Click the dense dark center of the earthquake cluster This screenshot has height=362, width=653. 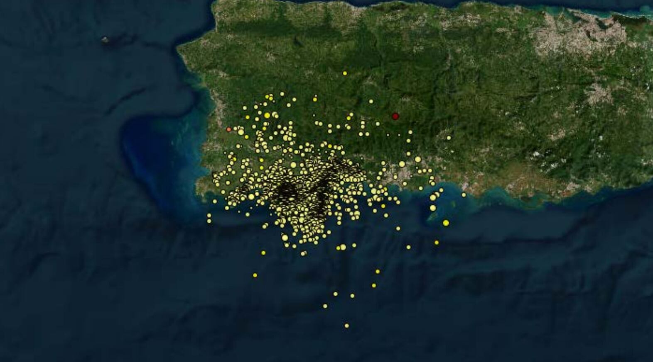289,191
